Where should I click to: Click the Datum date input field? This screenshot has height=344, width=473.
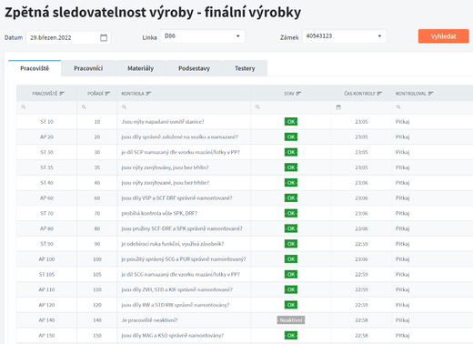click(x=68, y=37)
